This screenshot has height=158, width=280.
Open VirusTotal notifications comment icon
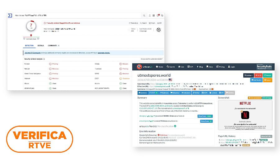[x=158, y=15]
